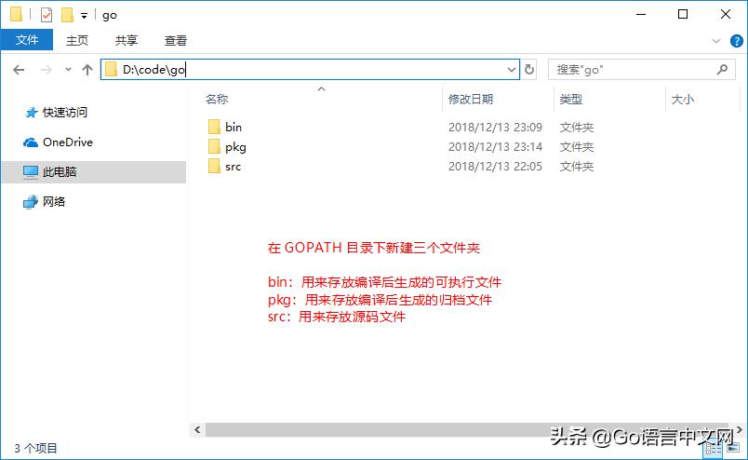Open the Quick Access Toolbar customize dropdown
The image size is (748, 460).
pos(84,16)
